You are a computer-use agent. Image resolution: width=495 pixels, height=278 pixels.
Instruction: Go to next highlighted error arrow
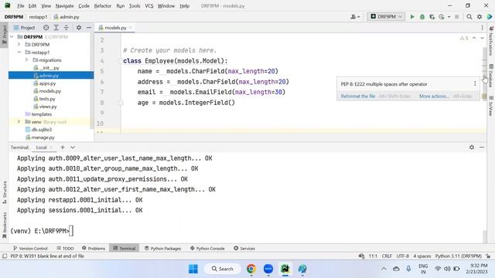[x=482, y=38]
